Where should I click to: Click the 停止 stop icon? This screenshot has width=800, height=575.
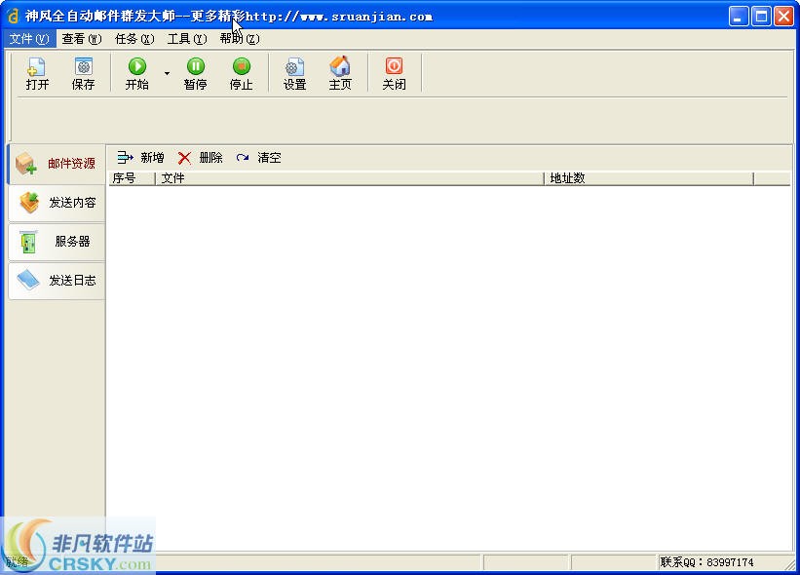[241, 72]
